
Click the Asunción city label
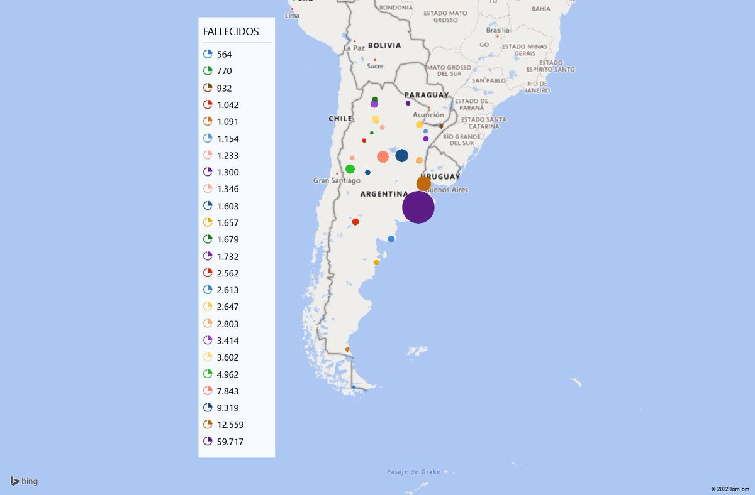(428, 115)
